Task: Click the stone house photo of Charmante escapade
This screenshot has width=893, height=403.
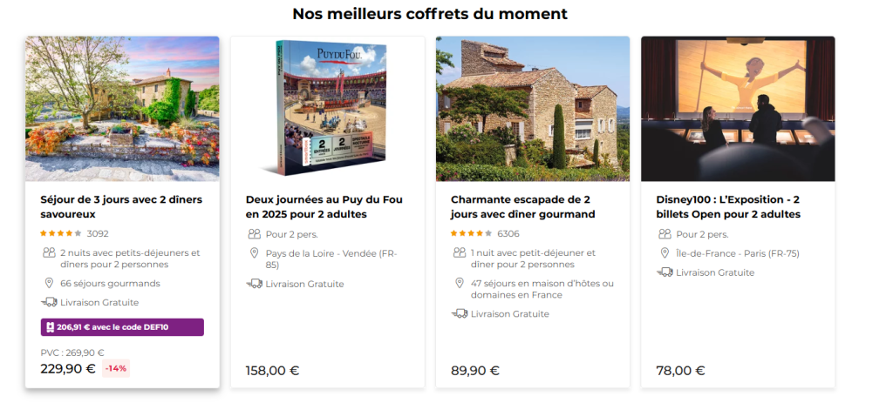Action: pyautogui.click(x=533, y=109)
